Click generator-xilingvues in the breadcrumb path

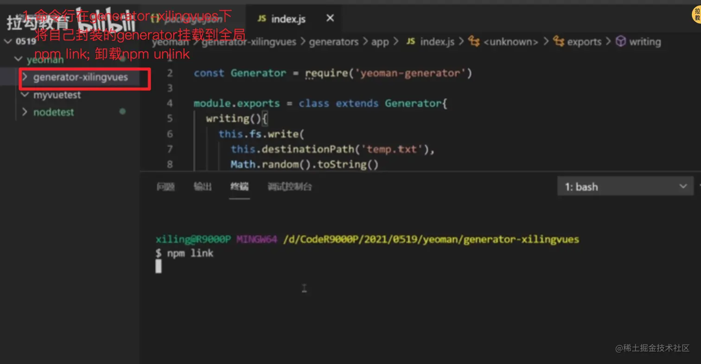tap(249, 42)
